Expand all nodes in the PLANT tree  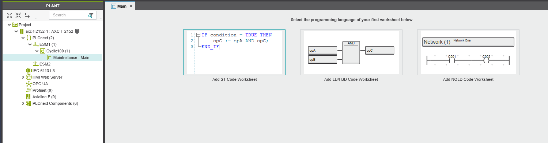[x=10, y=15]
